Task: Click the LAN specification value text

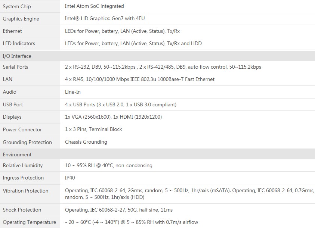Action: tap(140, 79)
